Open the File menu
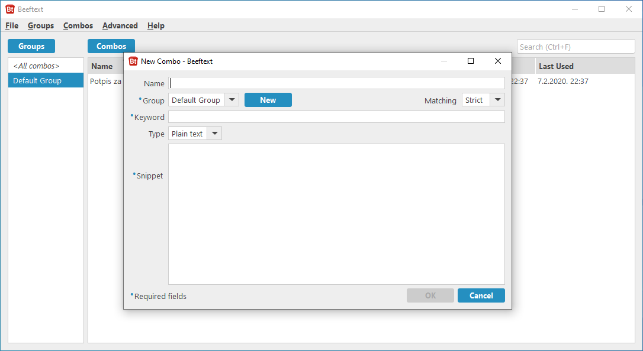This screenshot has height=351, width=643. 12,25
